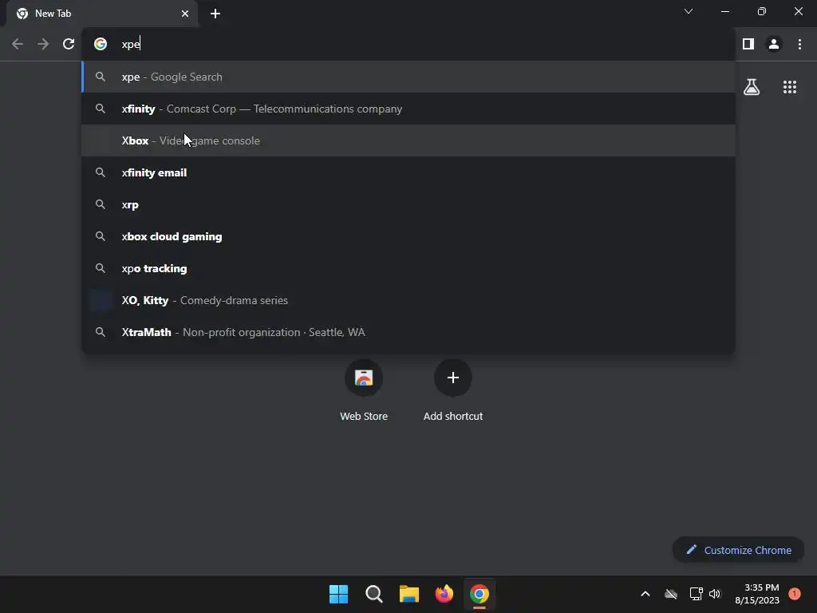Open the Chrome three-dot menu
The width and height of the screenshot is (817, 613).
pyautogui.click(x=799, y=45)
